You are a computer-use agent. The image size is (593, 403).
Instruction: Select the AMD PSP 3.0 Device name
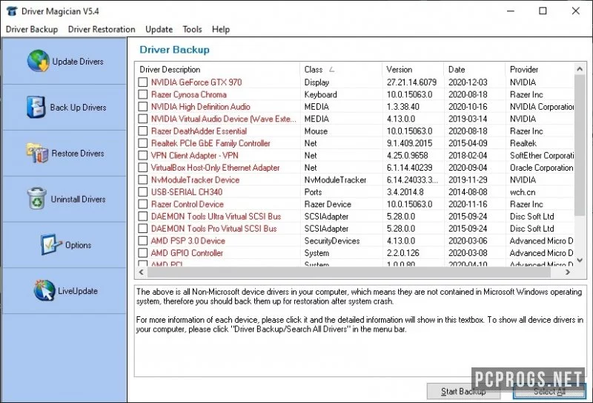[188, 240]
